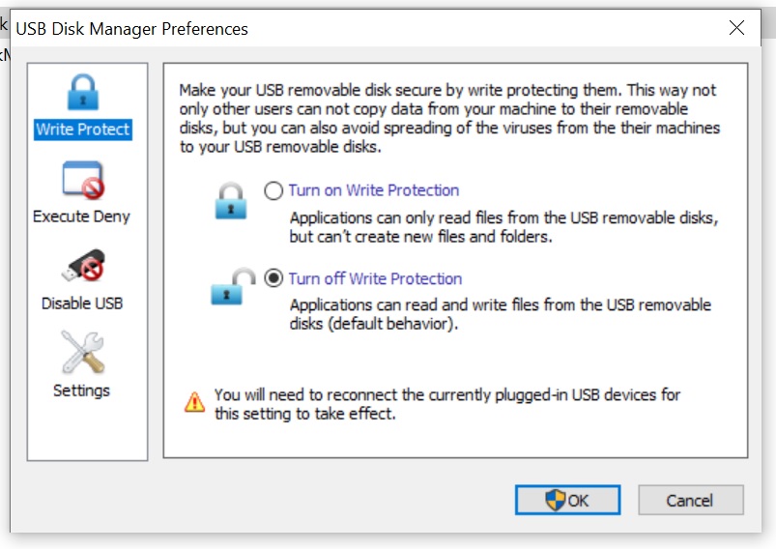776x549 pixels.
Task: Switch to the Settings label
Action: [81, 390]
